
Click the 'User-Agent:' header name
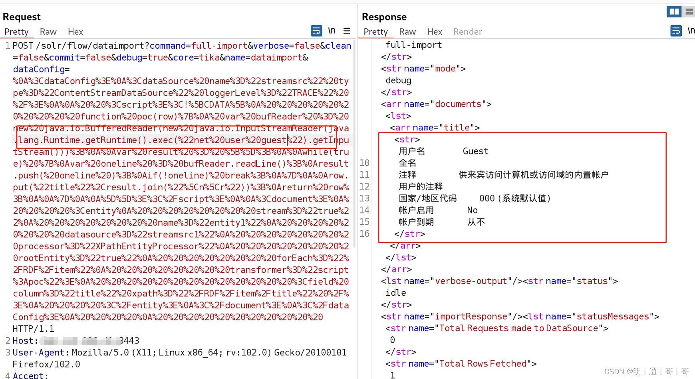click(x=41, y=352)
